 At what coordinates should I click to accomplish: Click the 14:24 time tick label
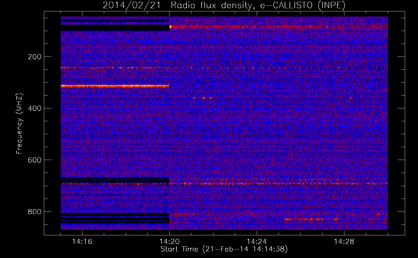pyautogui.click(x=257, y=241)
